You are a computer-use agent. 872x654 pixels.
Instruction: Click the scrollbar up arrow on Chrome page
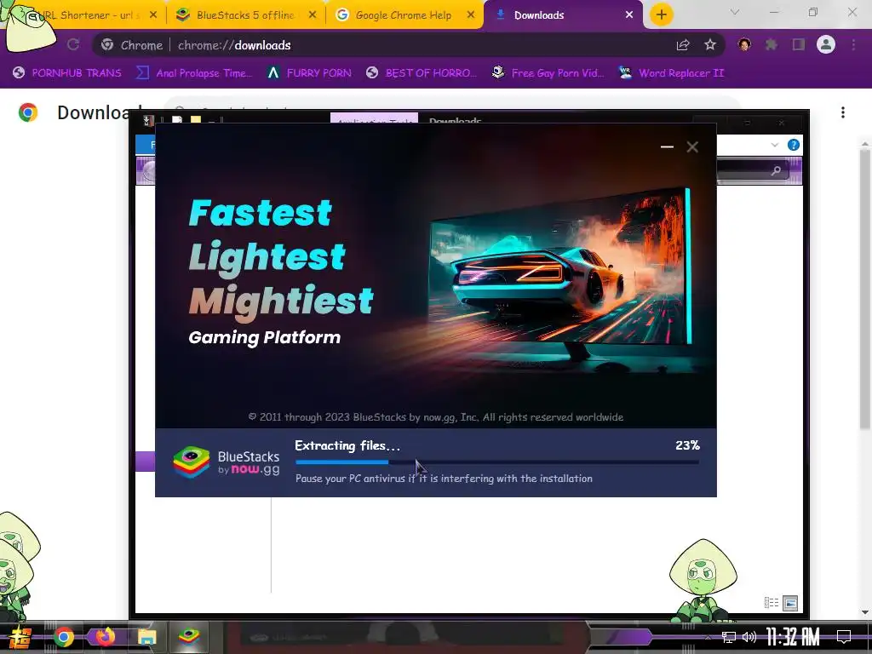(x=865, y=144)
